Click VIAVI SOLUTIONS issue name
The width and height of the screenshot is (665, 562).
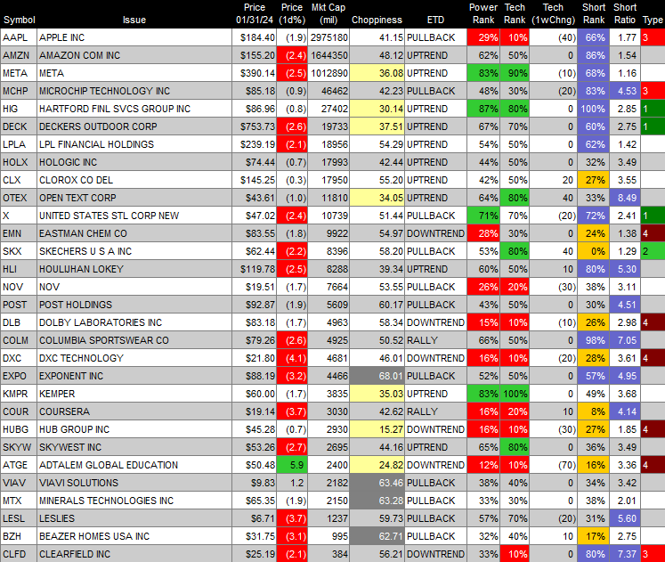(x=78, y=483)
